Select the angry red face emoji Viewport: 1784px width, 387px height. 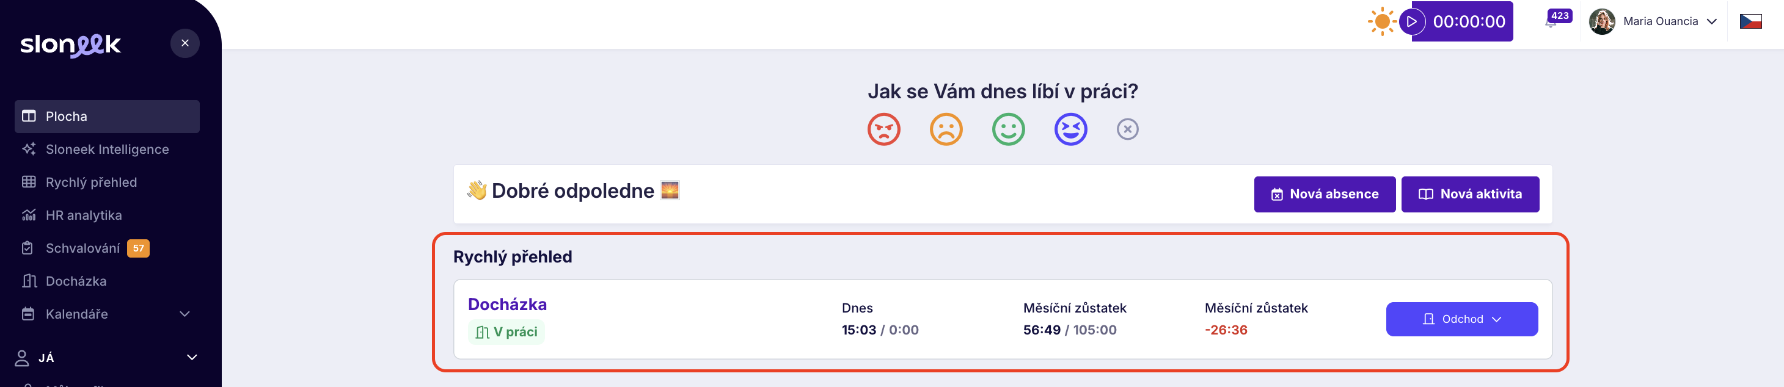pos(883,129)
